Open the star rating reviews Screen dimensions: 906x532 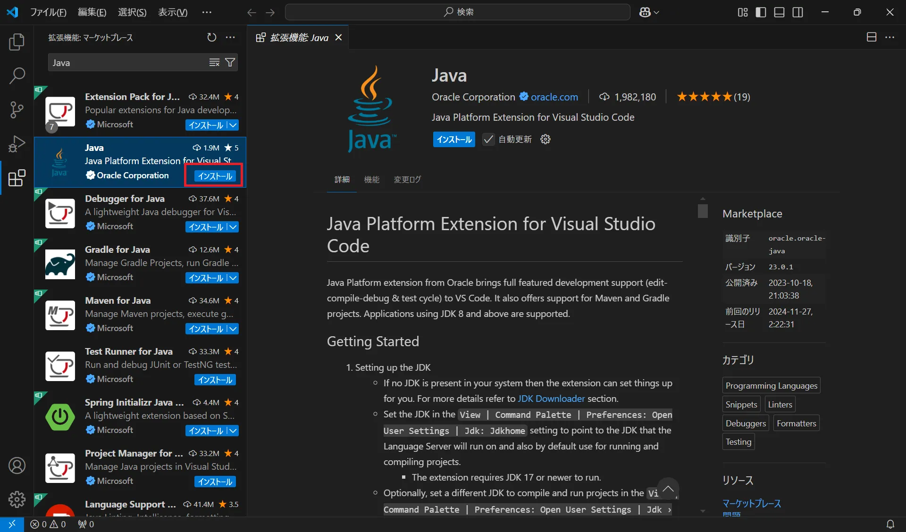713,97
